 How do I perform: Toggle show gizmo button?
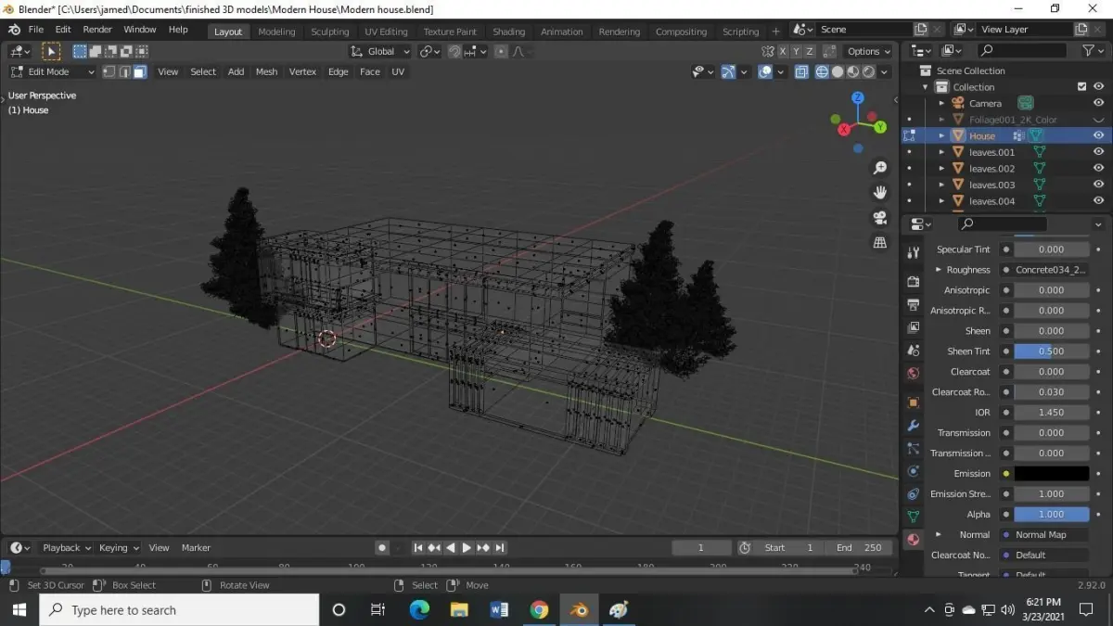728,71
